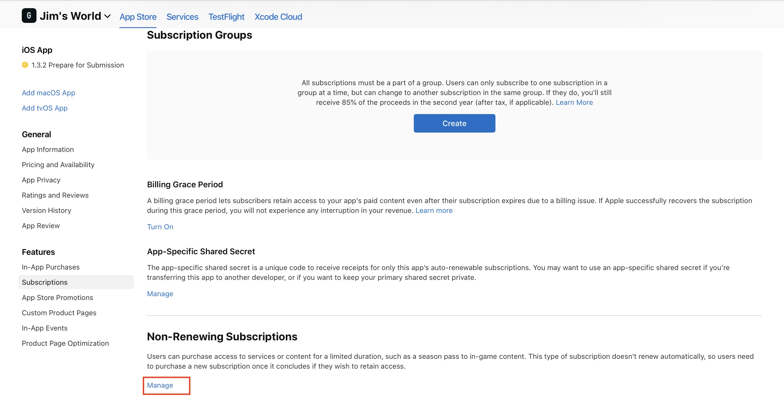Click Add macOS App link

[48, 93]
